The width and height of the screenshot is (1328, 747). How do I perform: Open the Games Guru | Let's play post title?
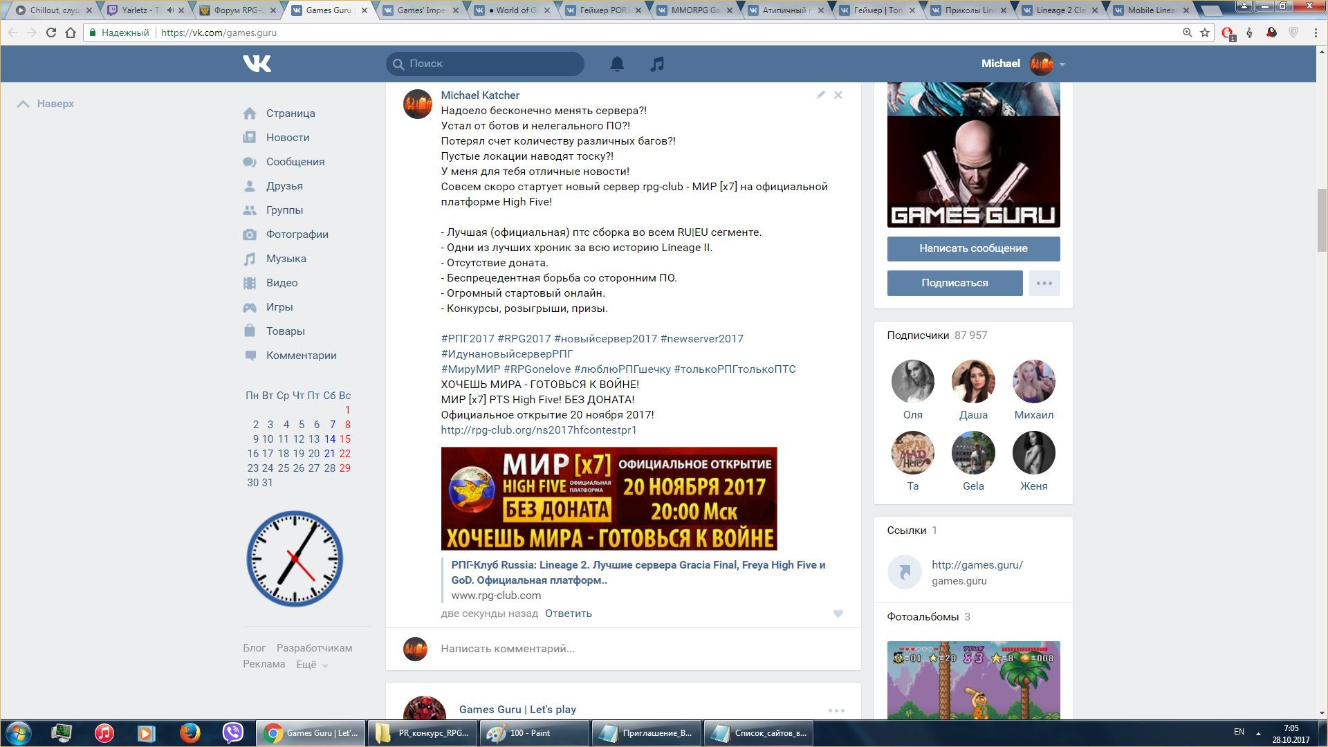[x=517, y=710]
